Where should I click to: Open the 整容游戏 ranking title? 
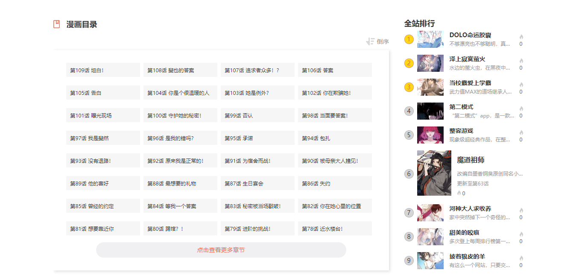point(461,131)
